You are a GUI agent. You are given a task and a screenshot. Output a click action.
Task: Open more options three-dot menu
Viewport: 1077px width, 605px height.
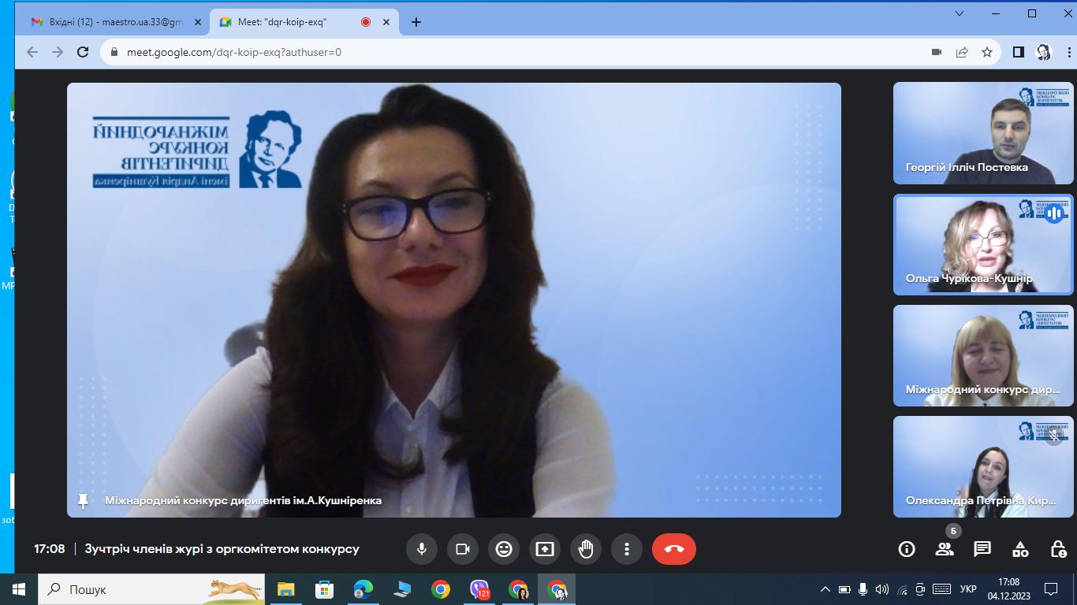(627, 549)
